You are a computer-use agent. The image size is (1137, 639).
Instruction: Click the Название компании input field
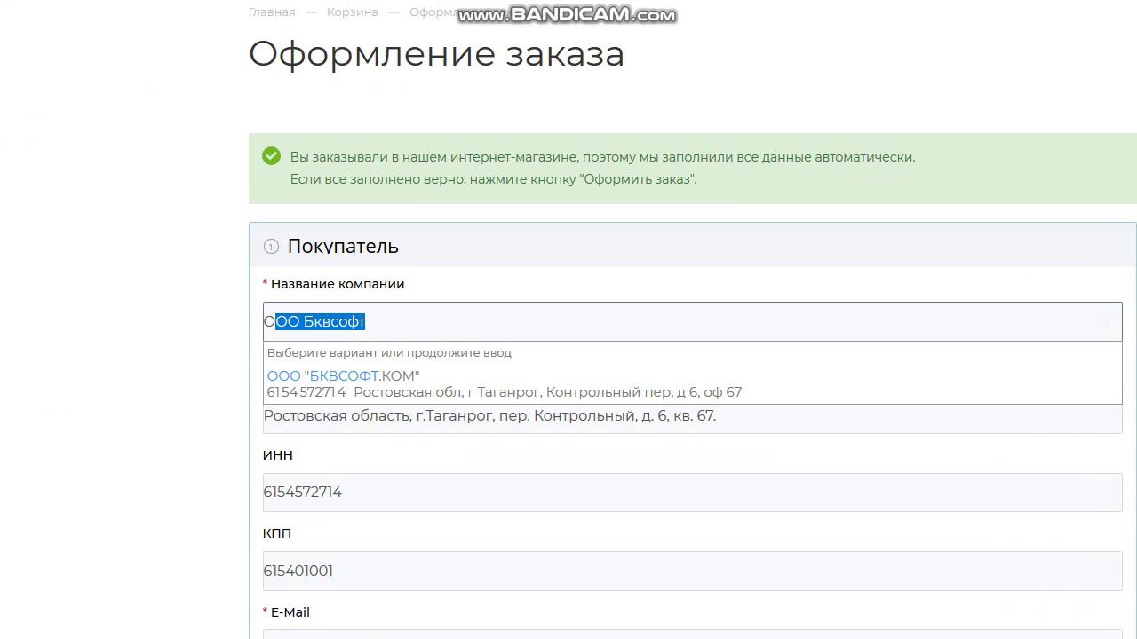[x=693, y=321]
